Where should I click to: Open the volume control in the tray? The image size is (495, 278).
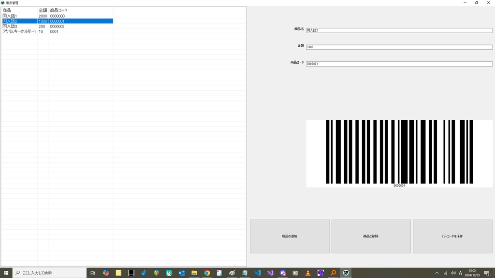[453, 273]
